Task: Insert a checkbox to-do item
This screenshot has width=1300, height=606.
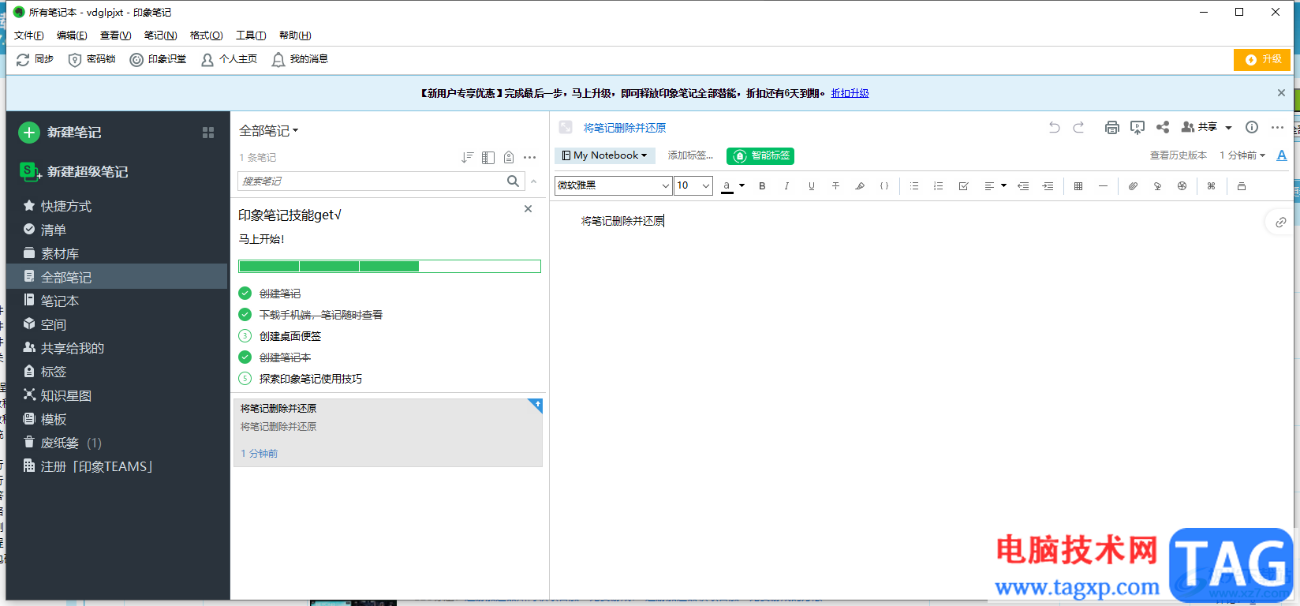Action: point(963,186)
